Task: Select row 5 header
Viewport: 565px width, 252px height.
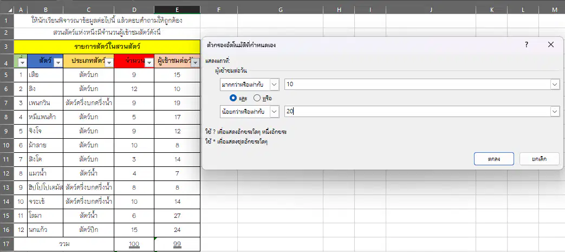Action: click(x=7, y=75)
